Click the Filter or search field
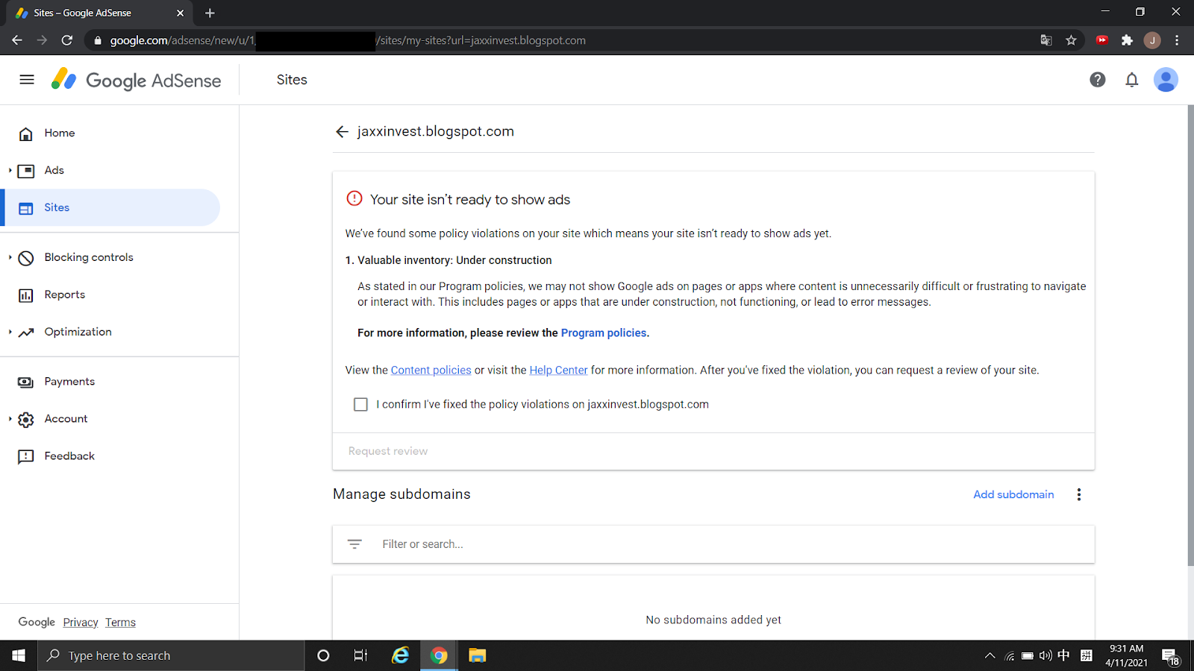The width and height of the screenshot is (1194, 671). click(x=713, y=544)
